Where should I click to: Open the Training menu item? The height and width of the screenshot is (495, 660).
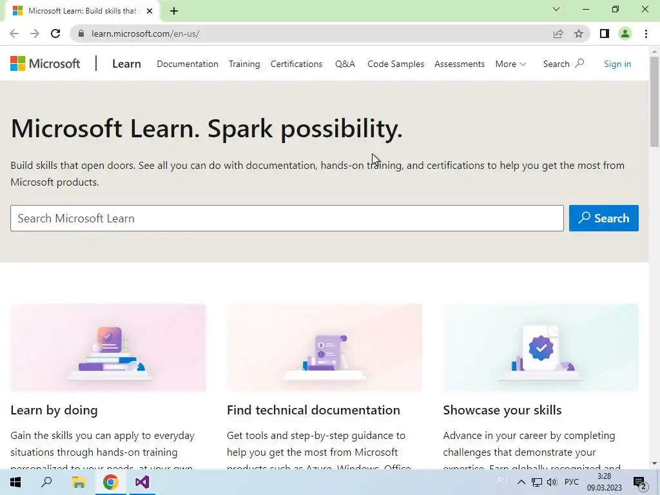(x=244, y=64)
